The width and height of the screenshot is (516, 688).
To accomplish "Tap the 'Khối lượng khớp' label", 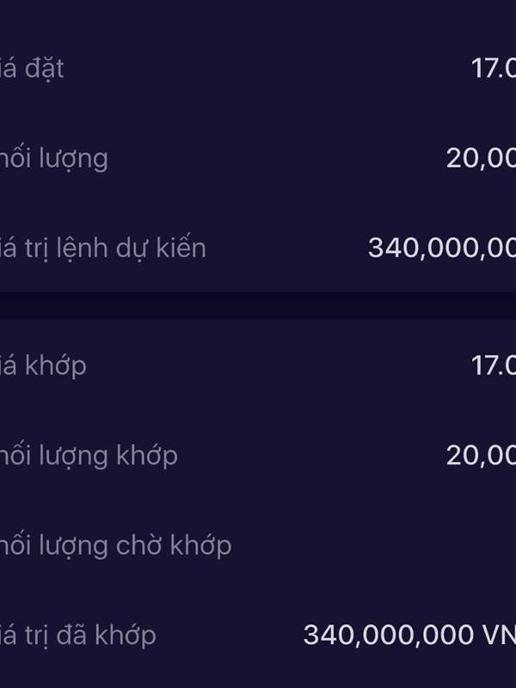I will click(x=89, y=455).
